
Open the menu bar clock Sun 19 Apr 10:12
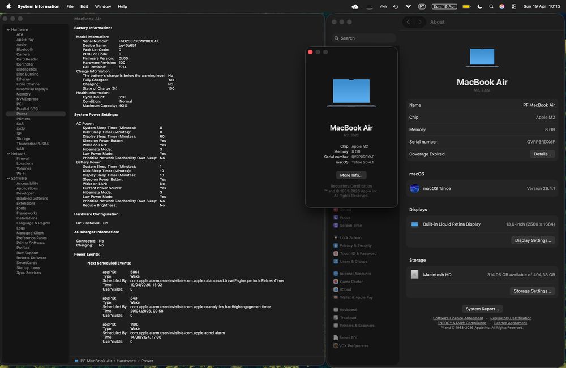[542, 6]
